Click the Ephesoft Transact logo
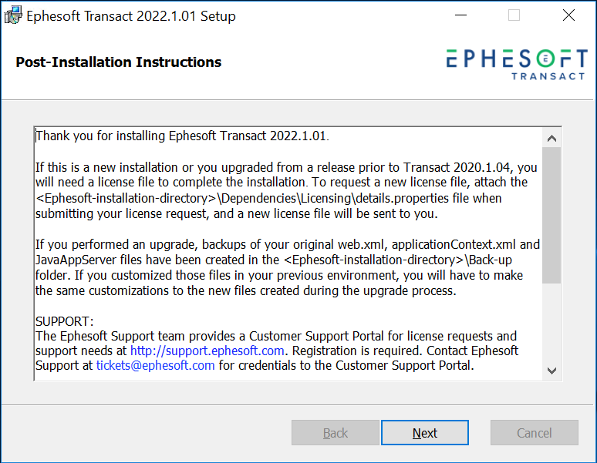 517,65
